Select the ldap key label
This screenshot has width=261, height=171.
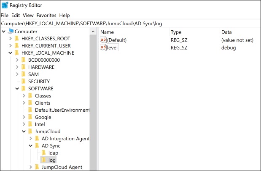53,153
